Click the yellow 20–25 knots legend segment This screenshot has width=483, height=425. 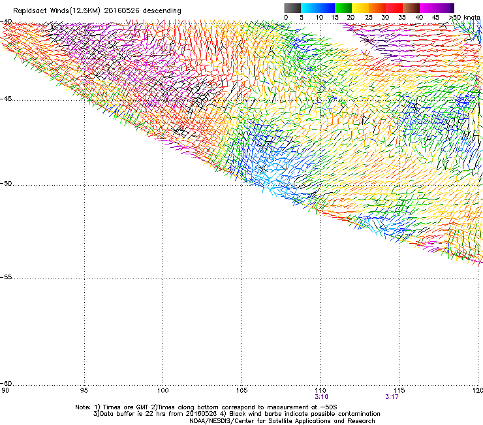click(x=360, y=8)
